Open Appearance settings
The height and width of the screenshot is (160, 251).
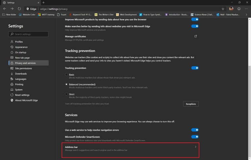point(28,47)
